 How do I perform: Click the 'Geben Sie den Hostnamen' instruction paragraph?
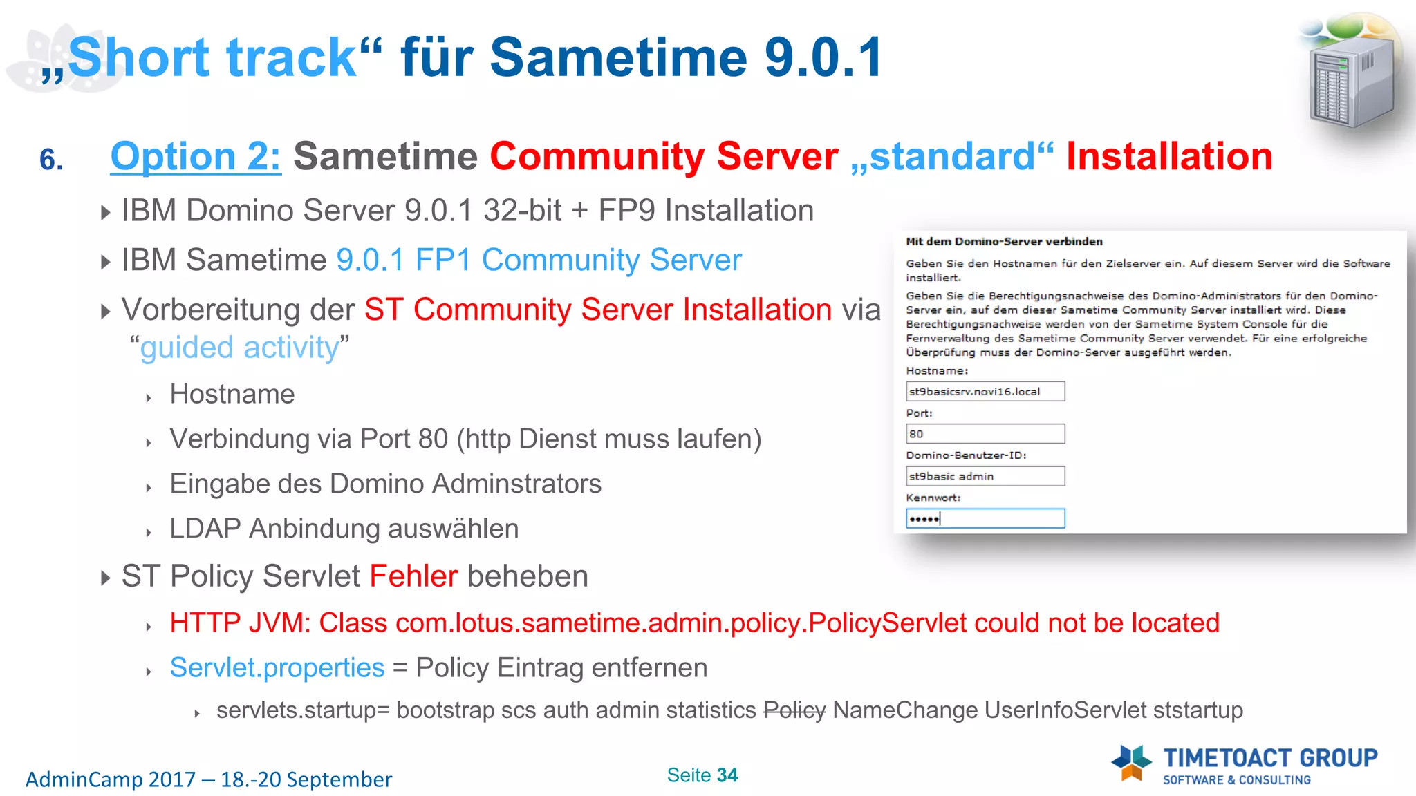tap(1148, 270)
